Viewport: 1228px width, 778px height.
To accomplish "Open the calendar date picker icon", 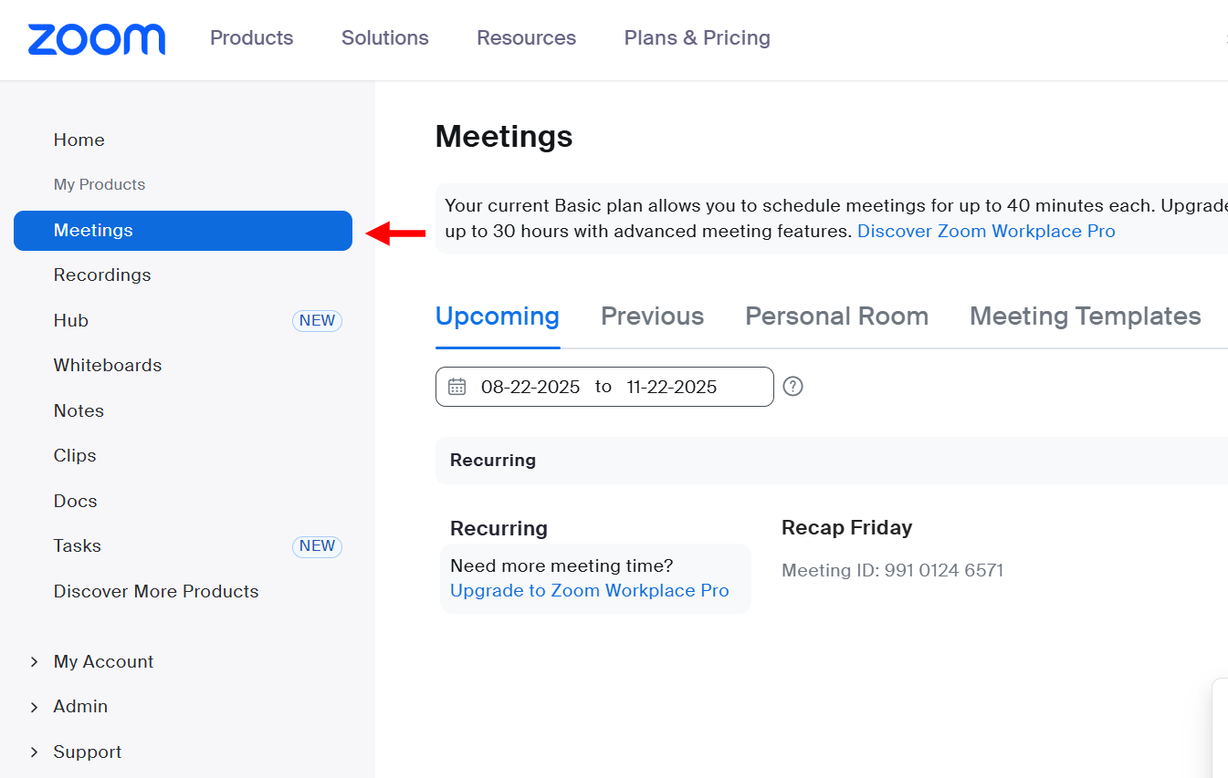I will pos(457,387).
